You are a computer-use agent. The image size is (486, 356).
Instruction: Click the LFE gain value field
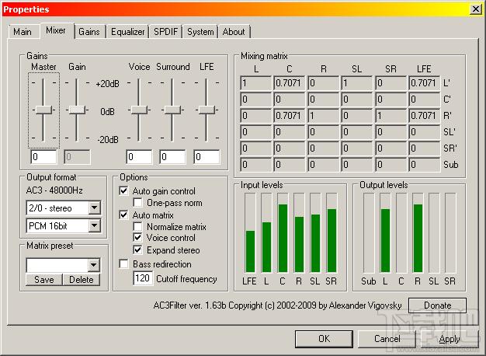pyautogui.click(x=207, y=157)
